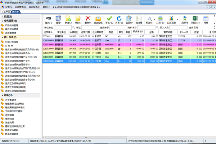Viewport: 216px width, 144px height.
Task: Click the 刷新F5 refresh icon
Action: click(x=184, y=19)
